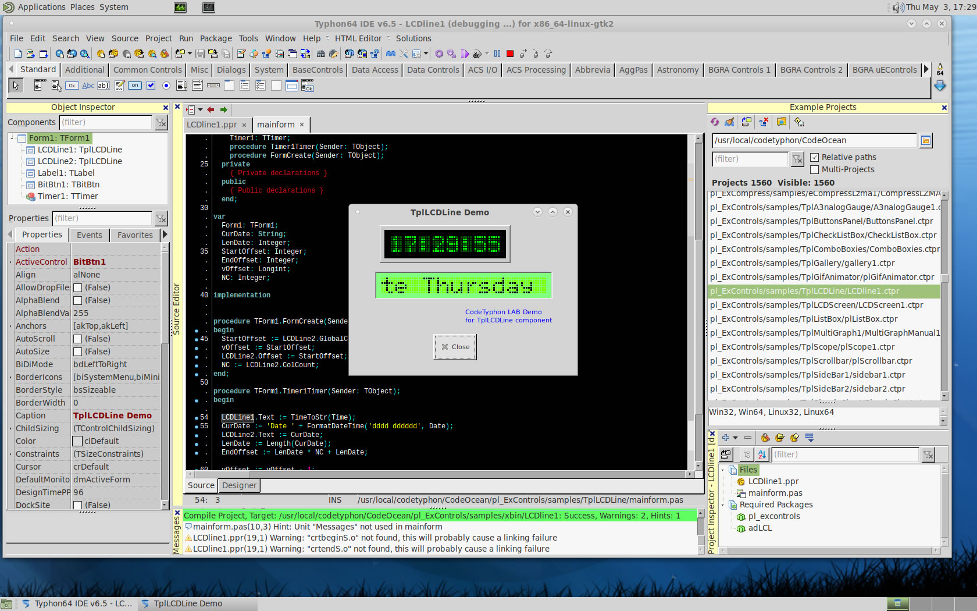Click the purple Run arrow icon

point(465,54)
